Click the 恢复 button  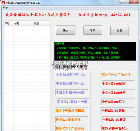[x=120, y=31]
